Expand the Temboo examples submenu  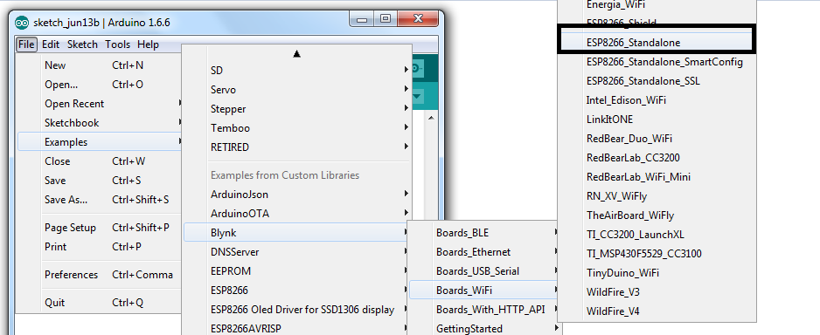pos(297,128)
